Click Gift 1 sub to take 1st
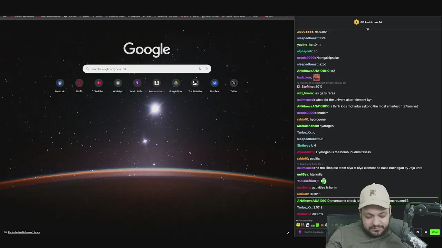This screenshot has height=248, width=442. pos(371,22)
